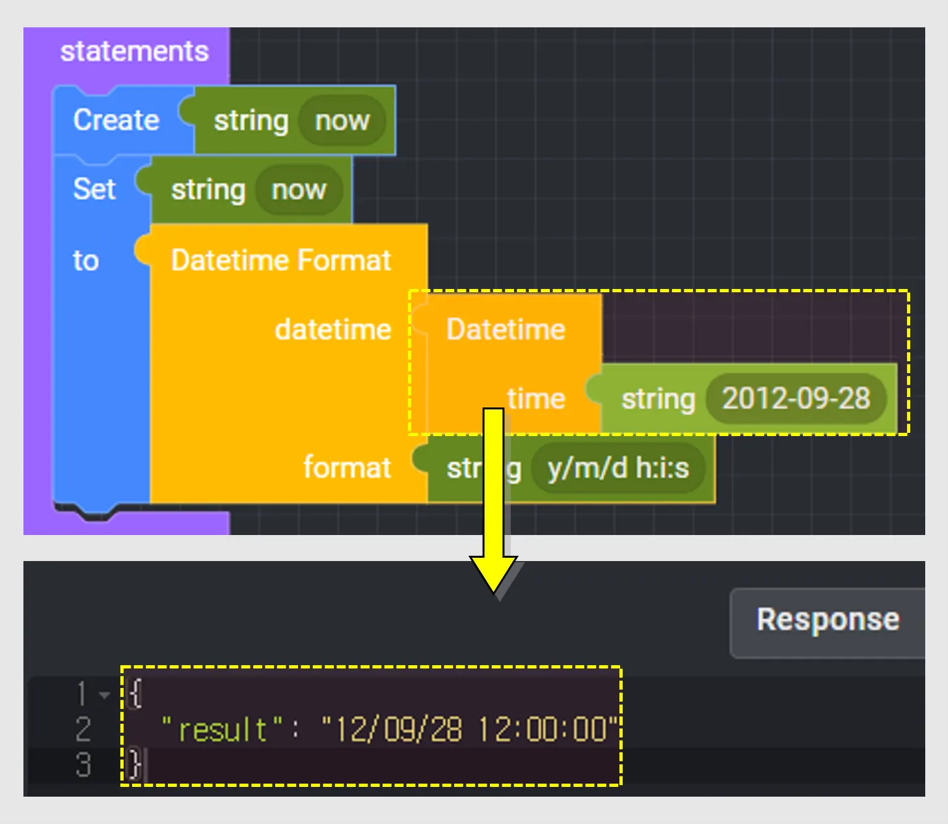Click the time socket label on Datetime block
The image size is (948, 824).
click(x=536, y=398)
